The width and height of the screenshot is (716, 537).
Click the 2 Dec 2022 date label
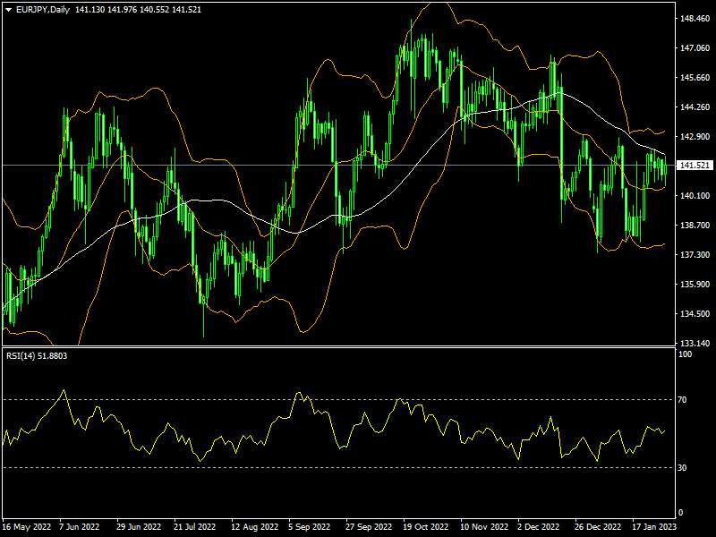coord(539,526)
